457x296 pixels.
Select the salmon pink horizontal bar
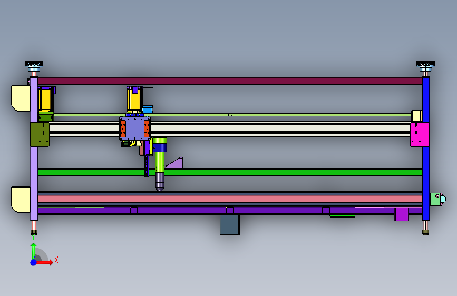[230, 200]
